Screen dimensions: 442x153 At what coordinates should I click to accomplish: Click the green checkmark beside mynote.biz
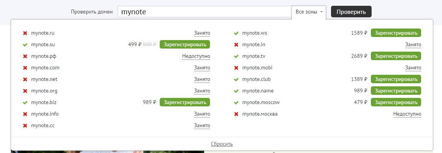(25, 103)
